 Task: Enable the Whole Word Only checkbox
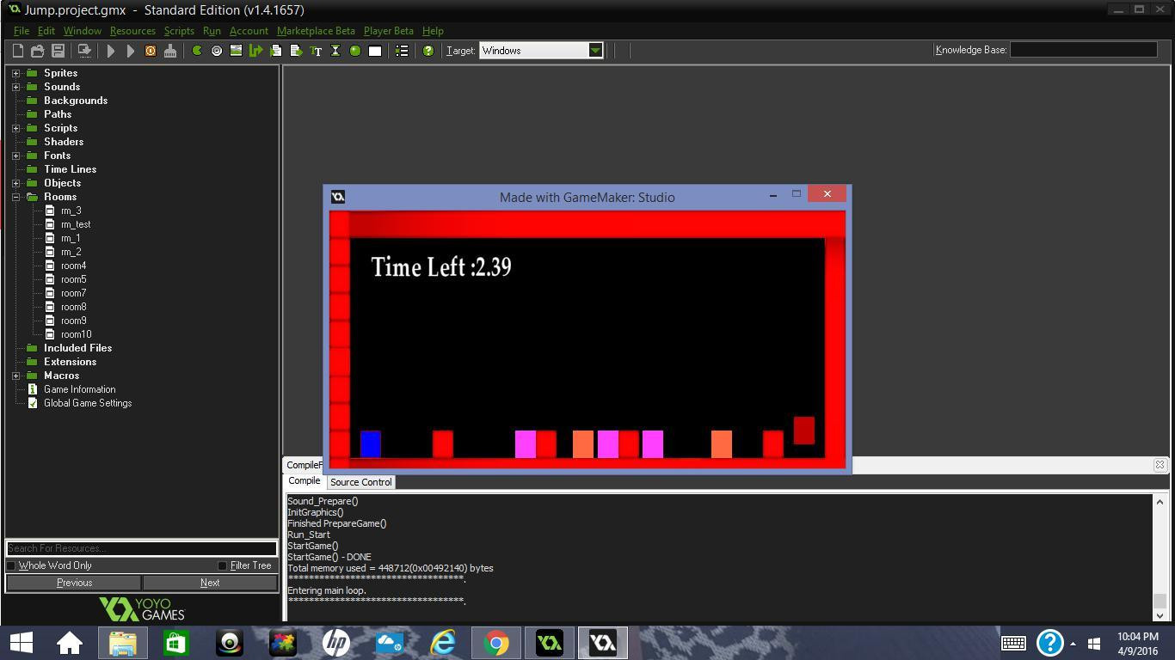[x=11, y=565]
